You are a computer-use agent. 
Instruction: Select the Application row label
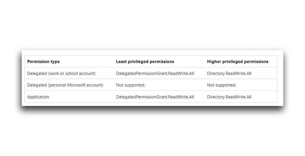(38, 97)
